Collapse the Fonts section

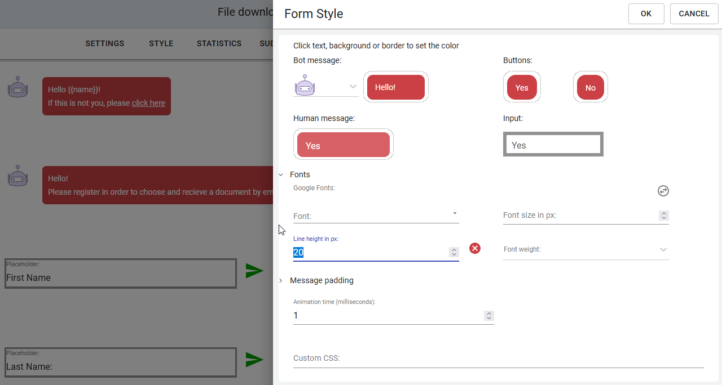(281, 175)
